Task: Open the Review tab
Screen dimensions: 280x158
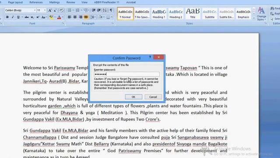Action: tap(71, 2)
